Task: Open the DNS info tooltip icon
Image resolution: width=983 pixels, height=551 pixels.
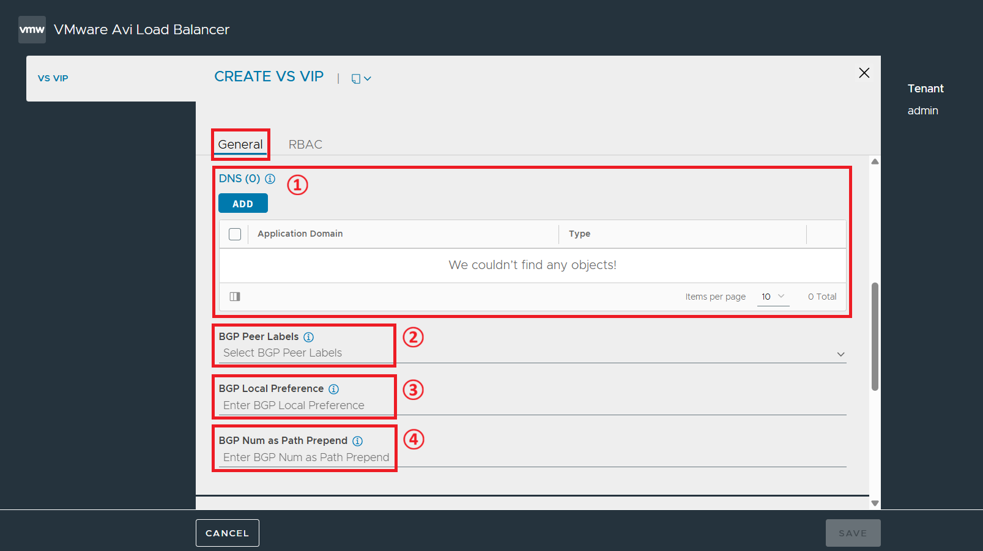Action: click(x=270, y=179)
